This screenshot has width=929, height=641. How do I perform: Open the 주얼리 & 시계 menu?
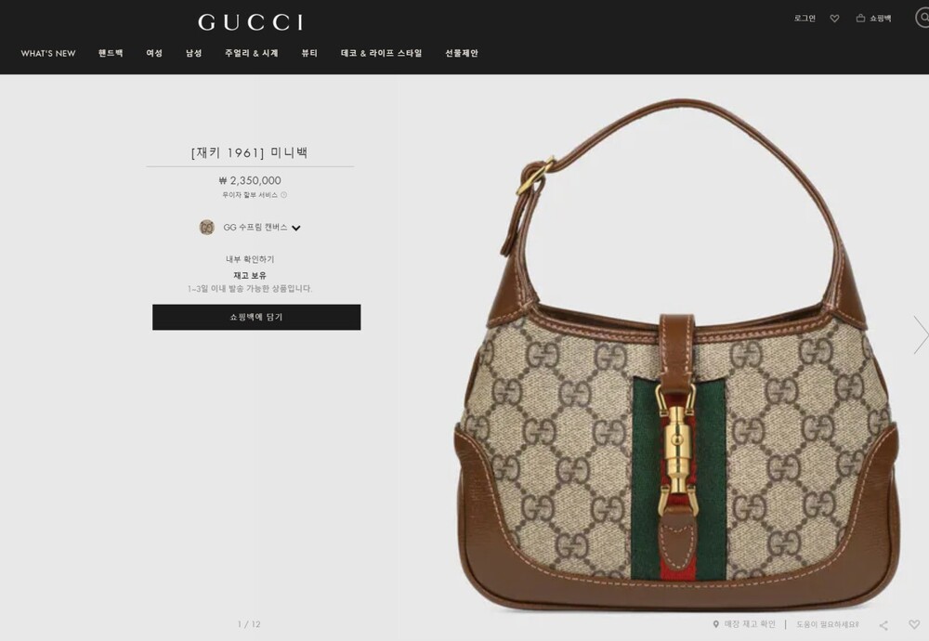tap(251, 53)
